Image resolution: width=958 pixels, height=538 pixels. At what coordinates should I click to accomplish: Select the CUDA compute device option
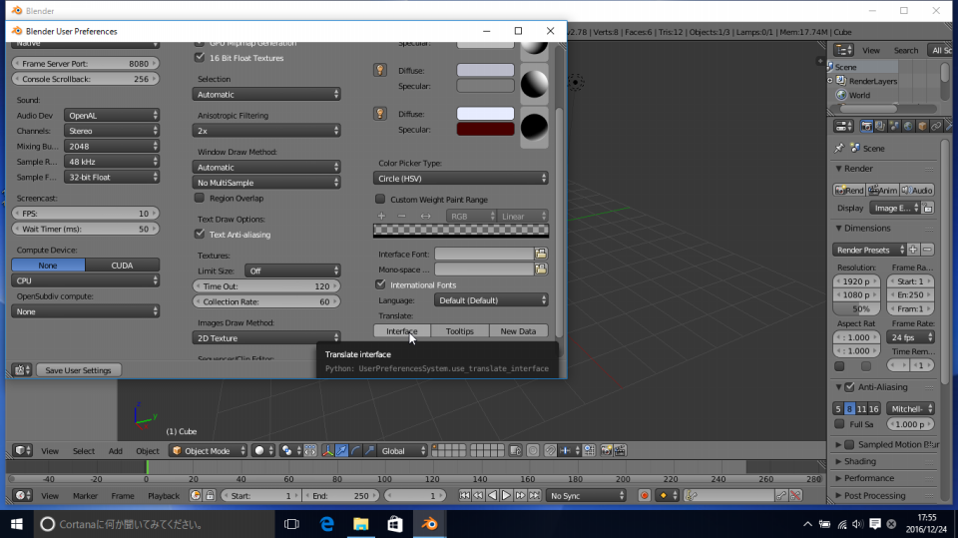pos(122,266)
